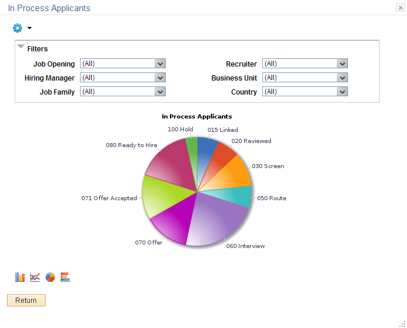Click the resize grip dots icon
Screen dimensions: 407x328
(402, 324)
